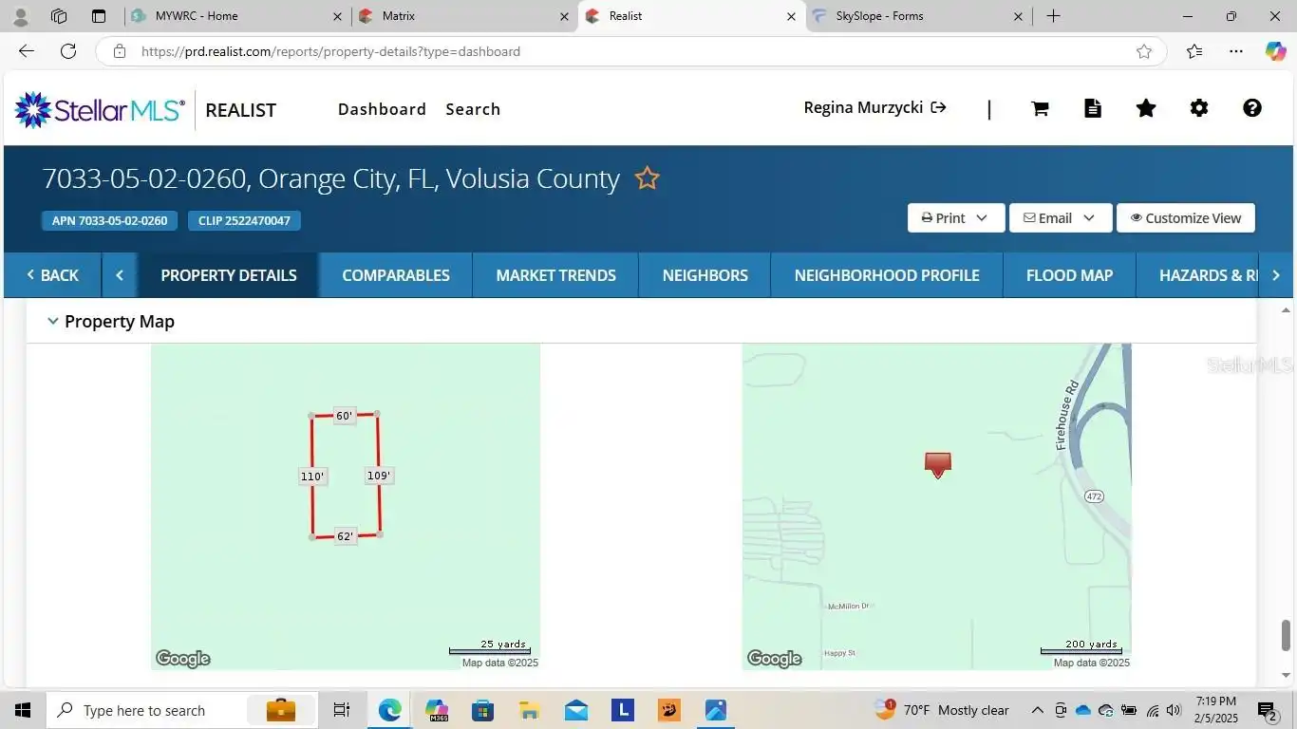Screen dimensions: 1297x729
Task: Switch to the Comparables tab
Action: click(x=396, y=275)
